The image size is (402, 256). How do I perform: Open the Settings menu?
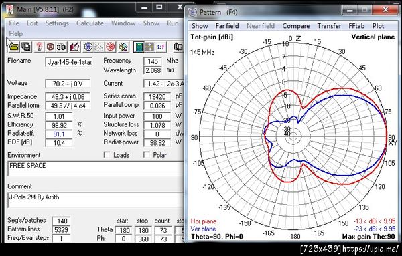pos(57,23)
